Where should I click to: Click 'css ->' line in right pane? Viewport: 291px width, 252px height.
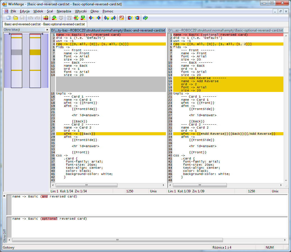click(179, 156)
